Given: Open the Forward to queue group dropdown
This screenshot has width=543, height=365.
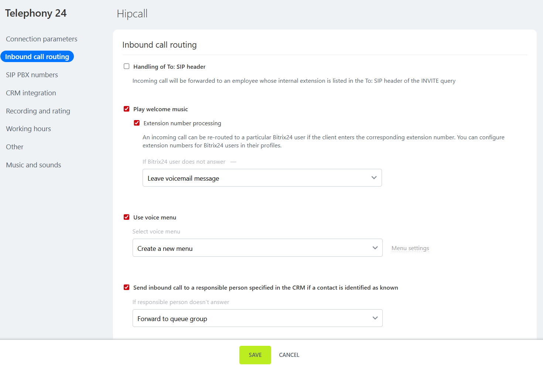Looking at the screenshot, I should pos(257,318).
